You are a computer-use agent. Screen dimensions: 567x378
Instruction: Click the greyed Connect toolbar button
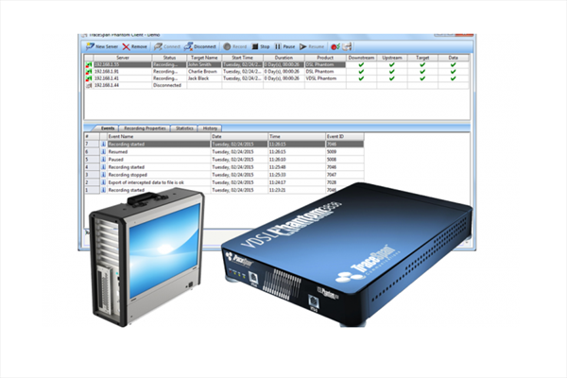click(x=166, y=46)
